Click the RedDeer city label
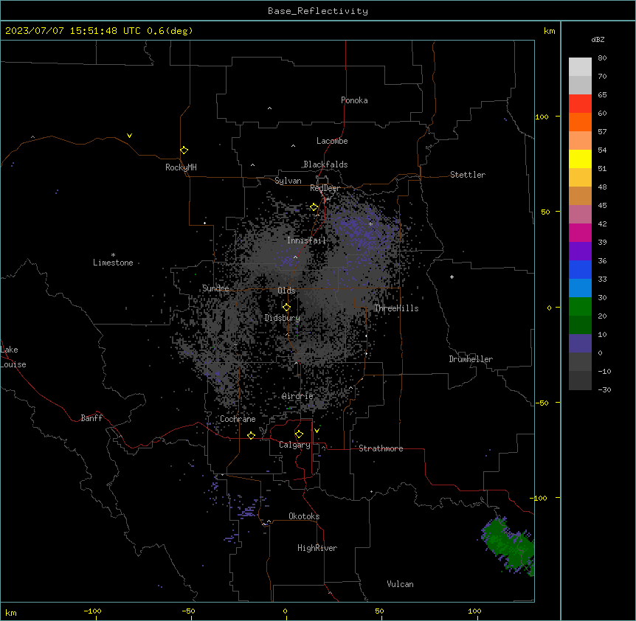 325,188
